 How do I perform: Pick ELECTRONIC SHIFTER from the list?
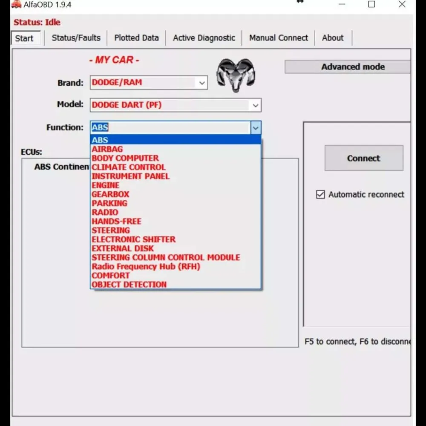tap(176, 239)
